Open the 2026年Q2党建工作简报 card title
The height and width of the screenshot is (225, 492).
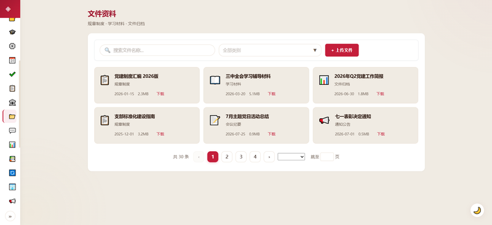359,76
